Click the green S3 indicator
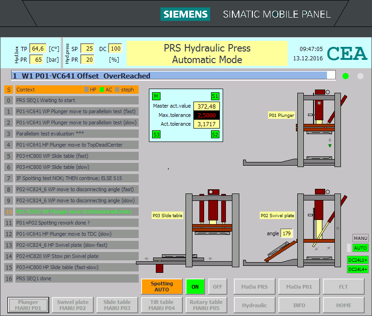 pyautogui.click(x=156, y=135)
